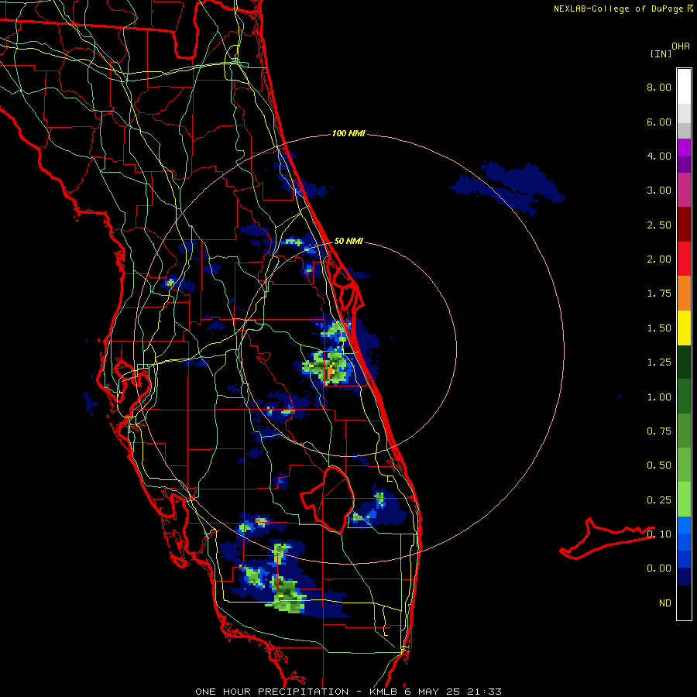Screen dimensions: 697x697
Task: Click the 4.00 legend value
Action: click(659, 156)
